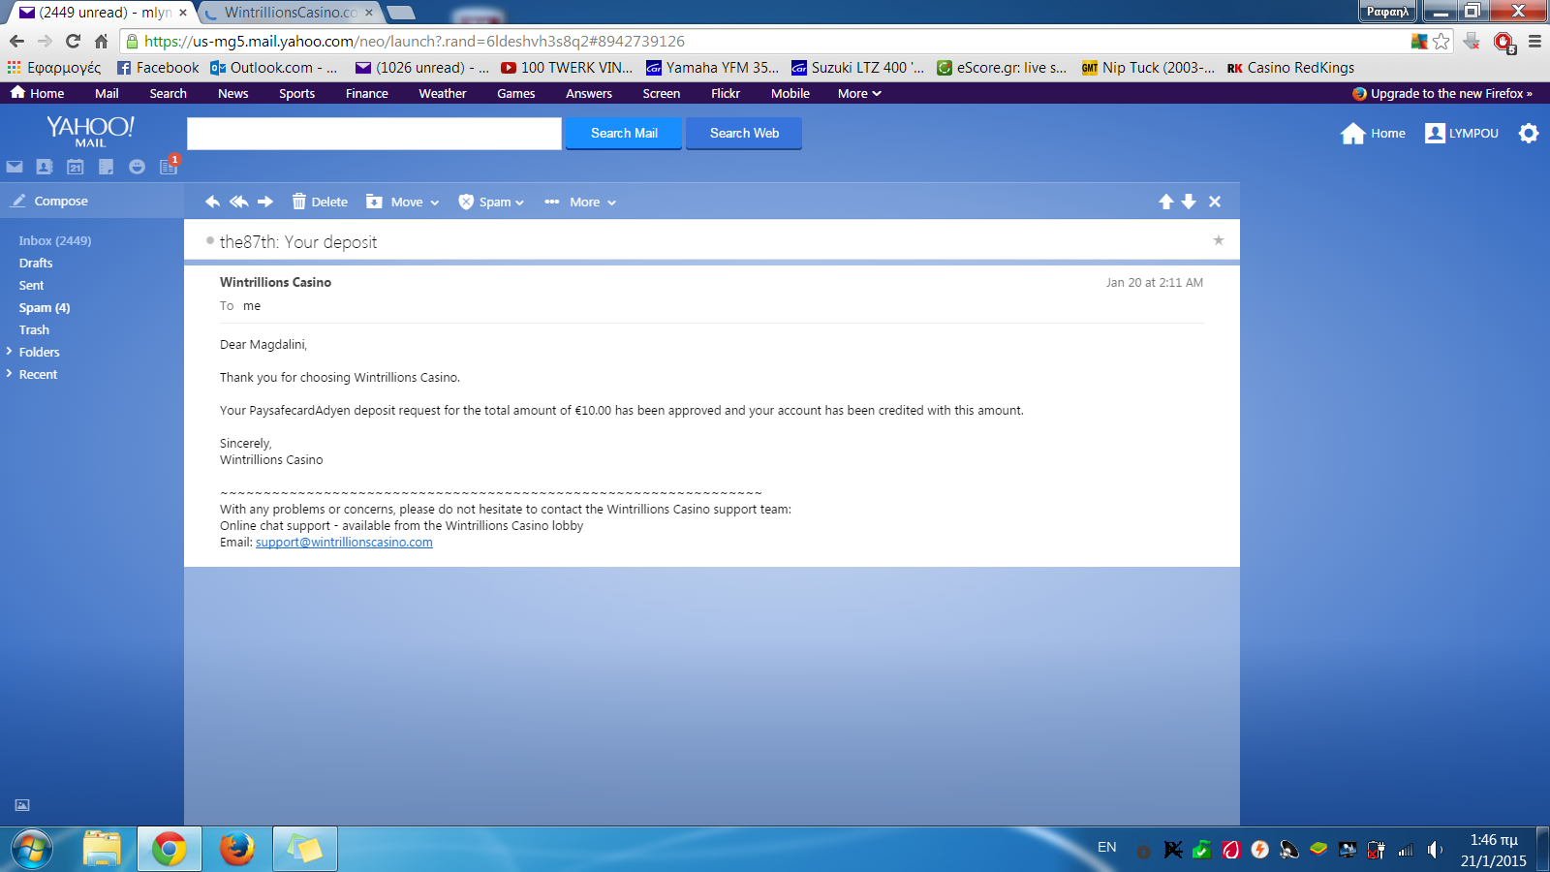Open news feed icon with notification badge
Screen dimensions: 1550x872
pyautogui.click(x=170, y=165)
